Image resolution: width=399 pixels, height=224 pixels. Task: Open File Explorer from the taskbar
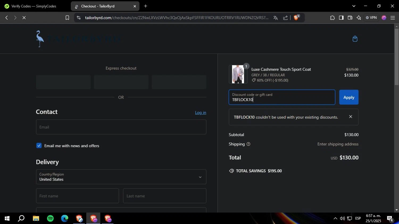coord(36,218)
